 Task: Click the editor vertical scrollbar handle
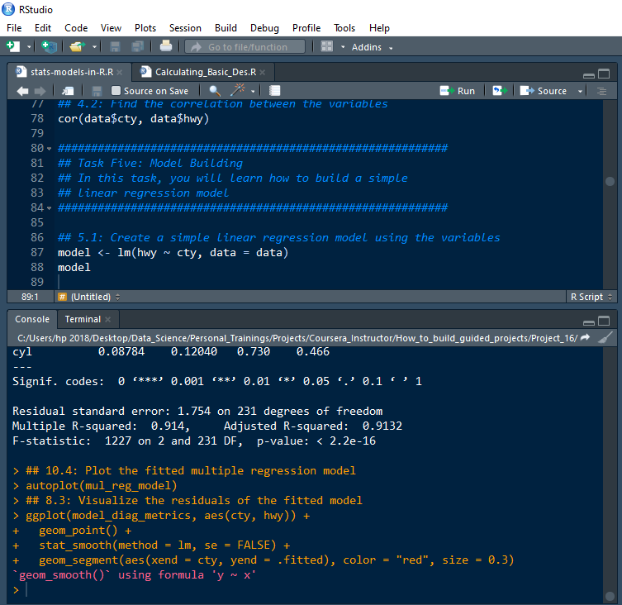point(610,182)
